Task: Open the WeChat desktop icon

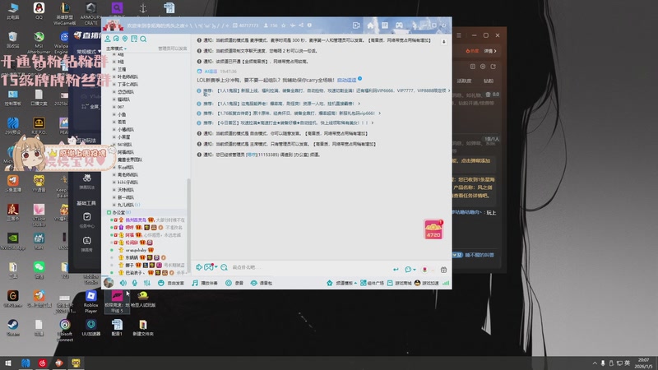Action: pos(39,270)
